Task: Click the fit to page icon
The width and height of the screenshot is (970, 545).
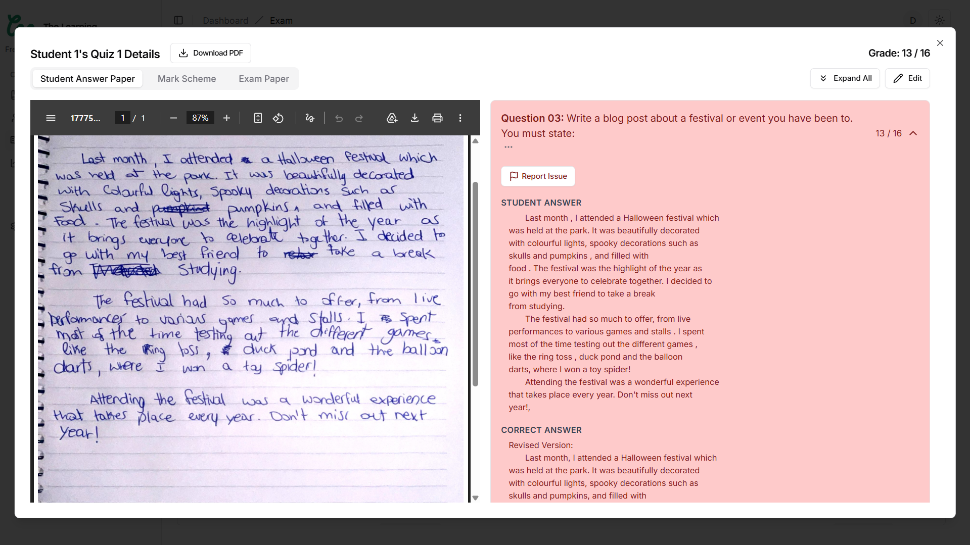Action: 258,118
